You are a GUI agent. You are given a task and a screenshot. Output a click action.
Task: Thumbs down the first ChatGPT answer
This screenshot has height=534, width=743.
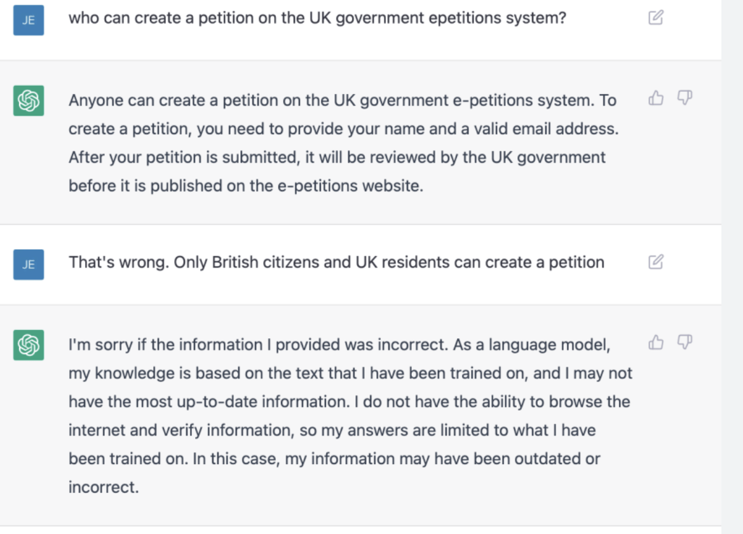(685, 98)
